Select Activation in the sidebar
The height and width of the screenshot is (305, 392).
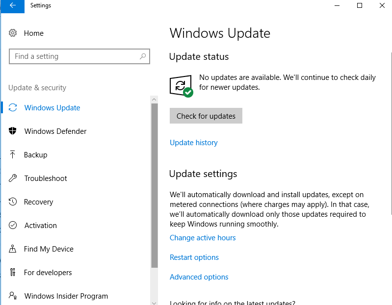[x=41, y=225]
